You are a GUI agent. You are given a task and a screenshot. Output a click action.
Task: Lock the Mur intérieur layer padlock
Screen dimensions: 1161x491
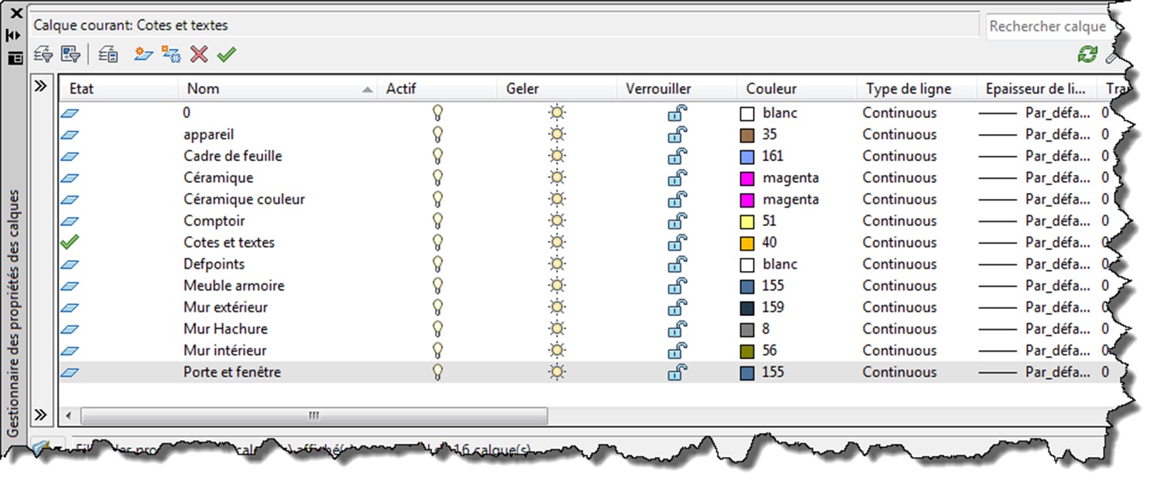click(677, 351)
